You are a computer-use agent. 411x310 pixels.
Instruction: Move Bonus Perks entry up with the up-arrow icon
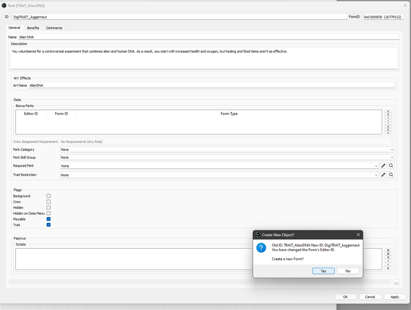tap(388, 121)
